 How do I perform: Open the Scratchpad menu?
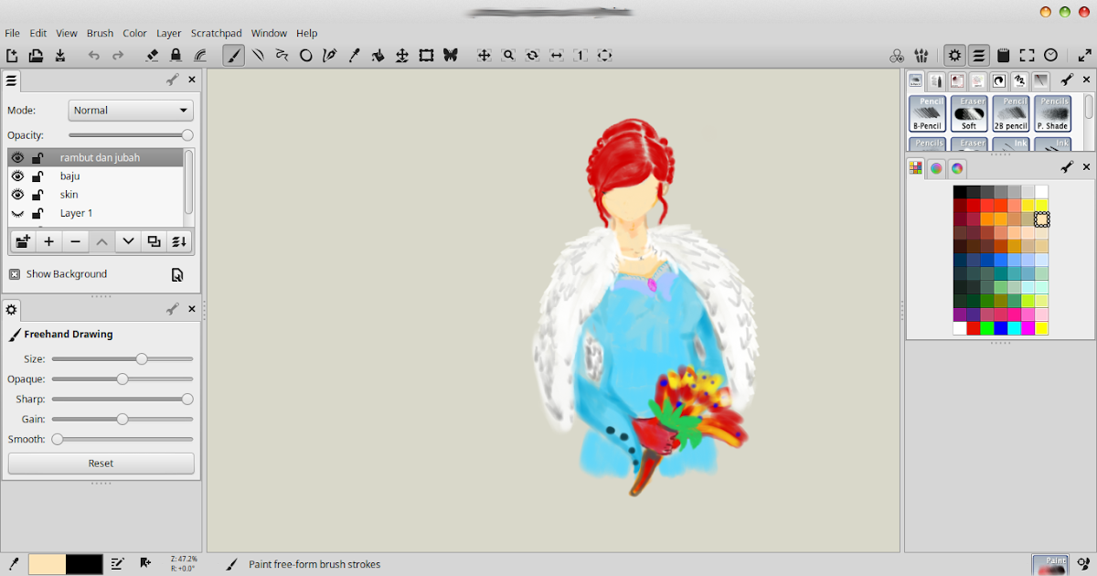tap(216, 33)
